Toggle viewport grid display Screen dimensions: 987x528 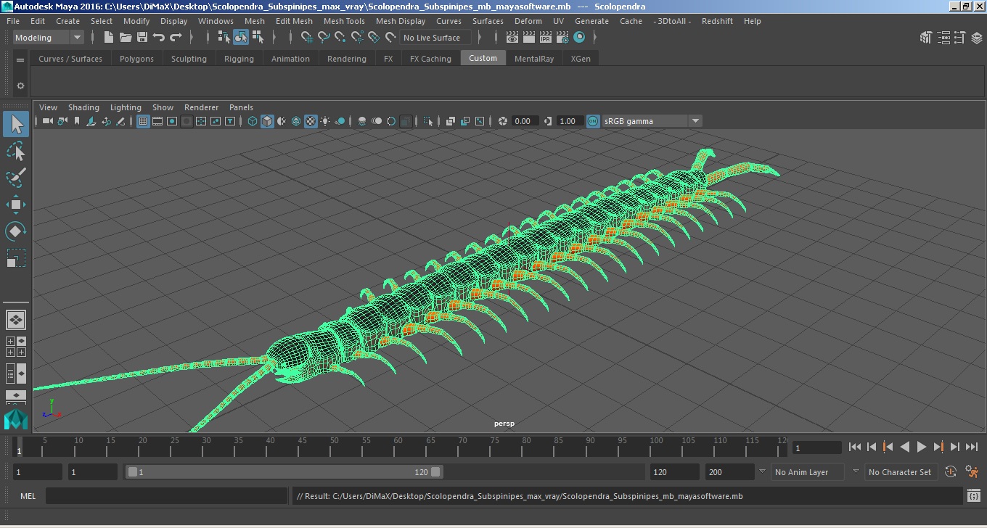143,121
